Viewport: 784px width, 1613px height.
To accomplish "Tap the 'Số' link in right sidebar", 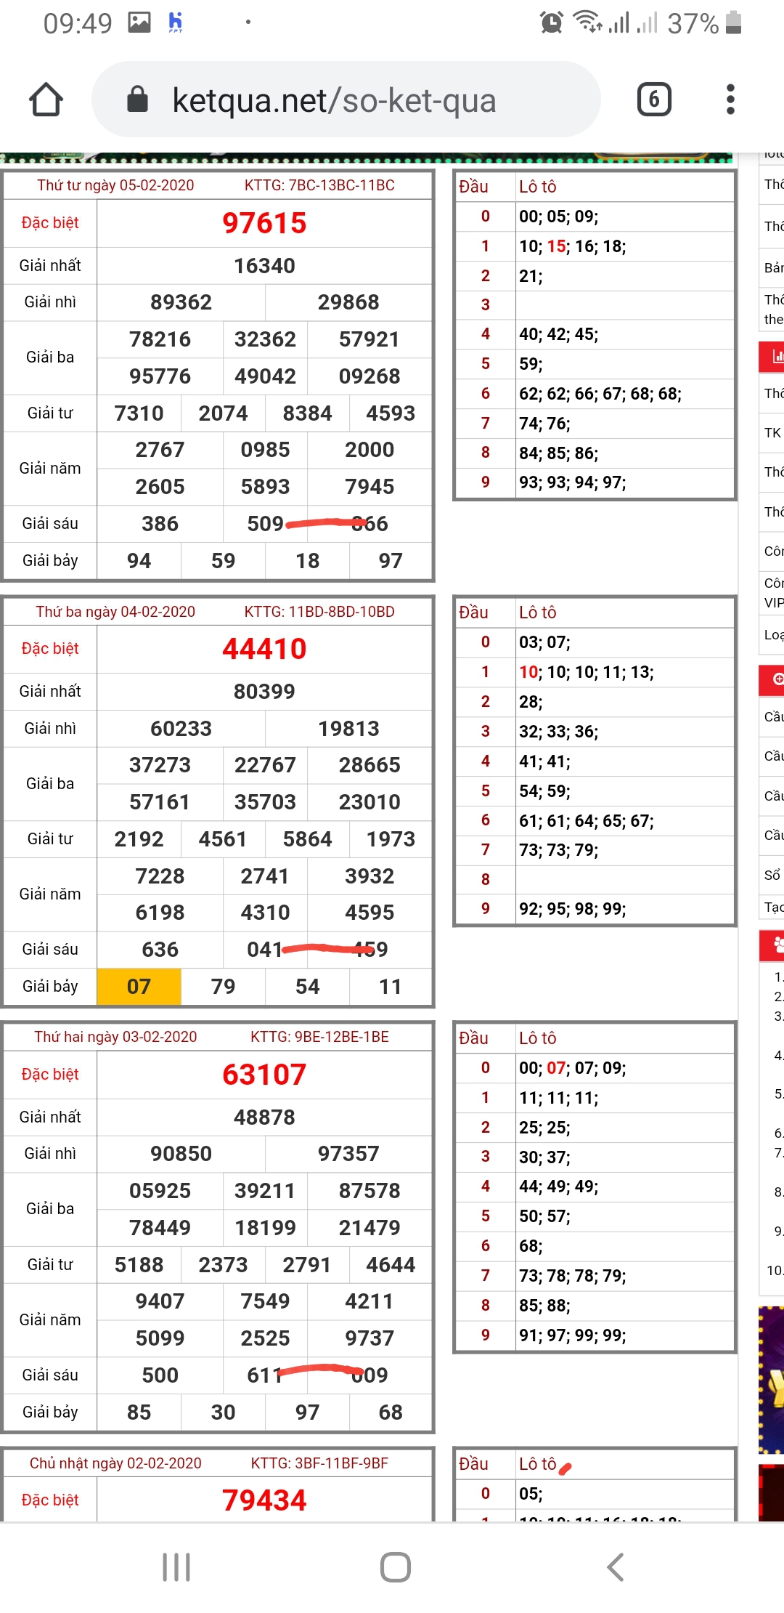I will coord(772,875).
